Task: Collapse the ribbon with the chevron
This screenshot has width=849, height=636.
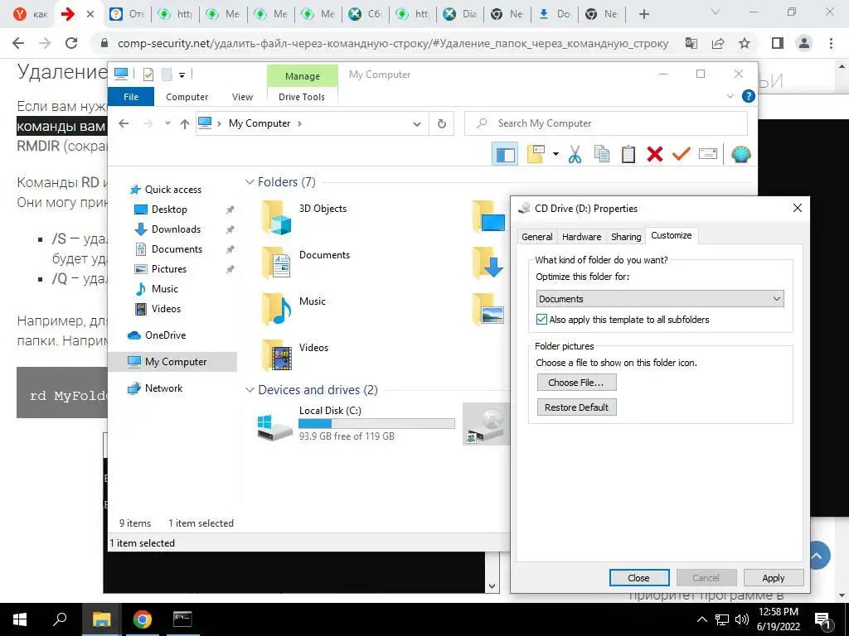Action: click(x=730, y=96)
